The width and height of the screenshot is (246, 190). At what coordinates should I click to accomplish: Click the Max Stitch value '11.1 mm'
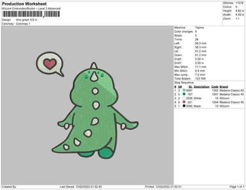point(201,67)
